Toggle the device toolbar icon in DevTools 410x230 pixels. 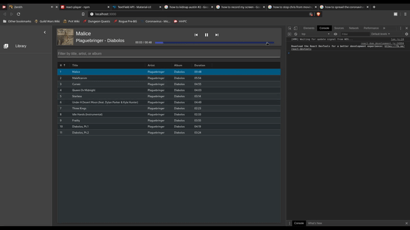coord(295,28)
